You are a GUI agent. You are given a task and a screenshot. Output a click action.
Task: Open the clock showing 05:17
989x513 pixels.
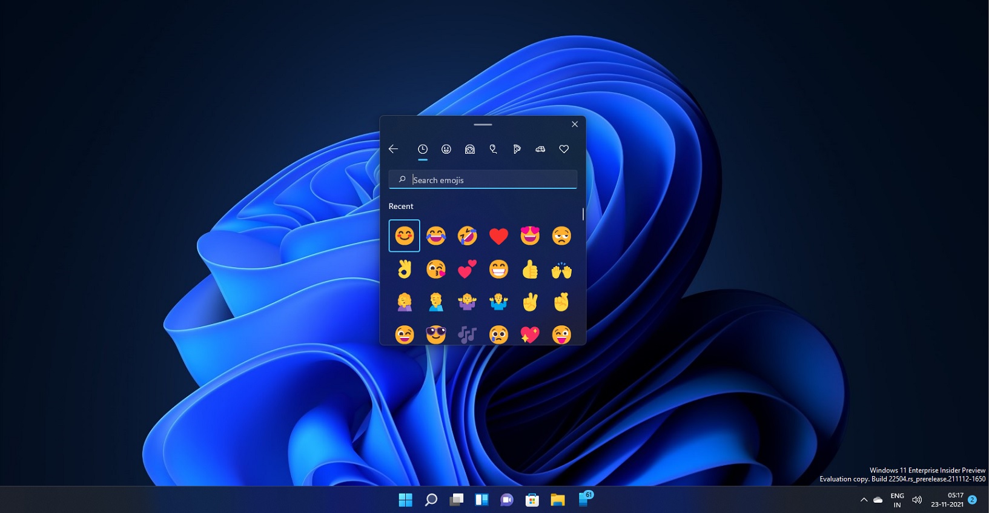tap(947, 500)
